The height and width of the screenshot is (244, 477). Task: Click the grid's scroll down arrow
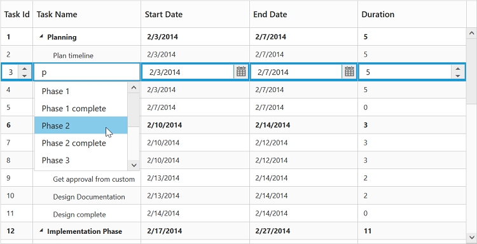click(471, 237)
